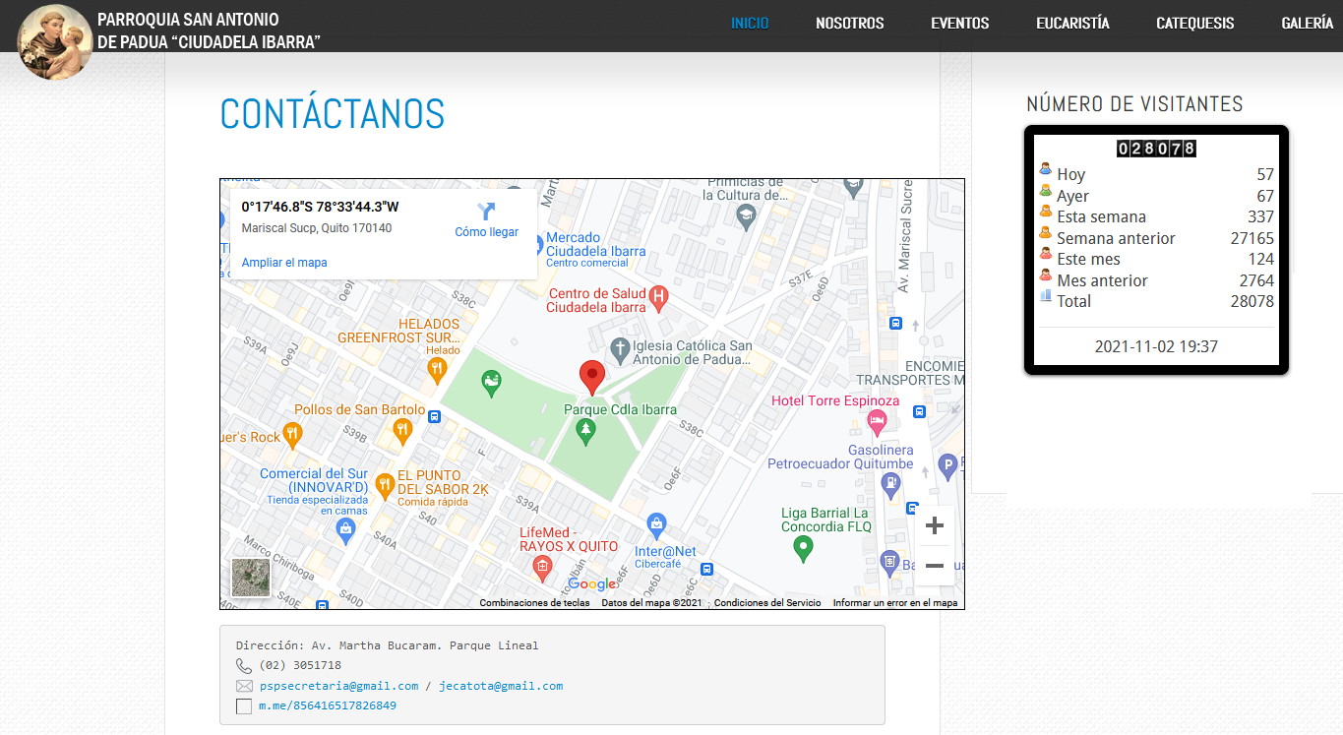
Task: Open the CATEQUESIS menu item
Action: pos(1194,24)
